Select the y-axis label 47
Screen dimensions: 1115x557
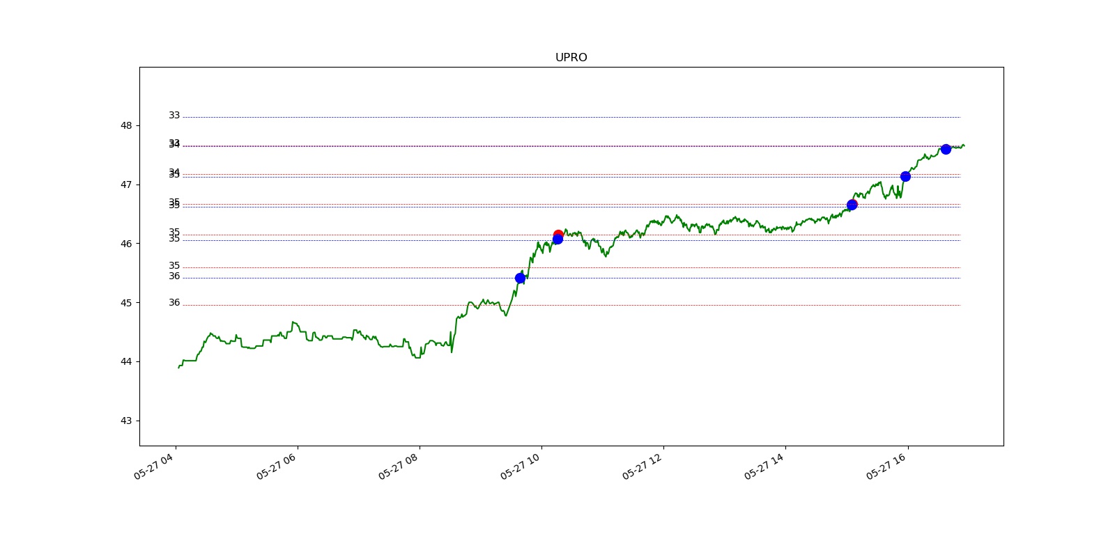tap(126, 185)
